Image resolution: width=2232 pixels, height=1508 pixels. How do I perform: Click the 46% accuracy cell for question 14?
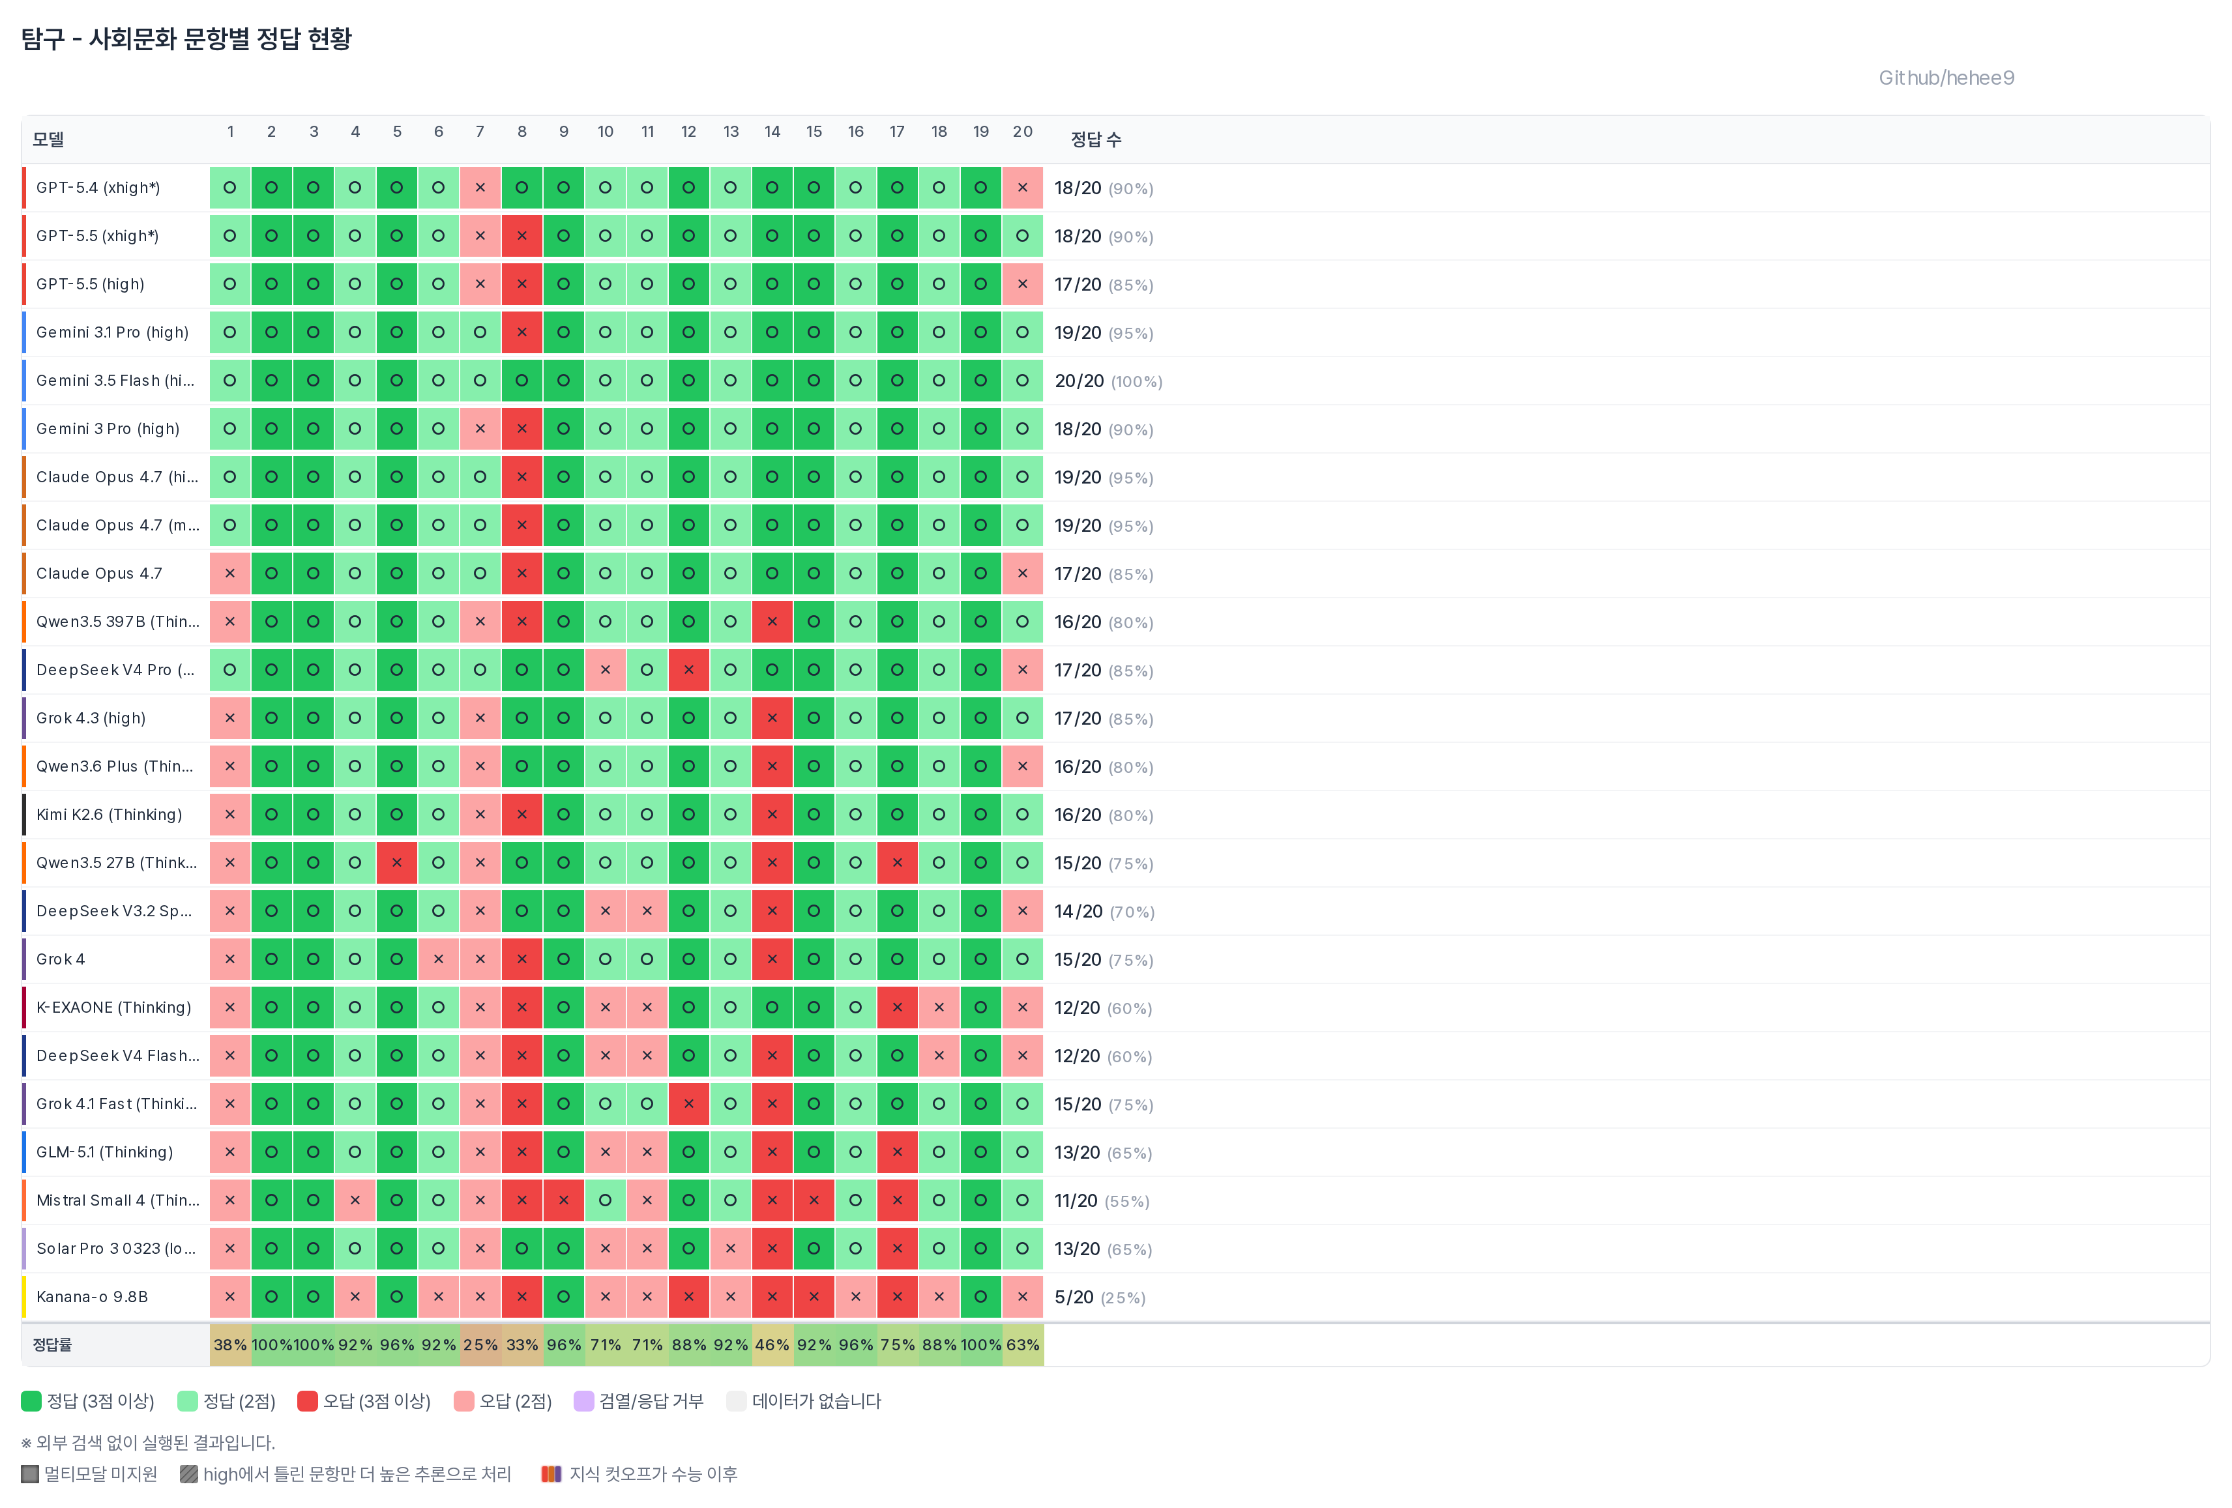[x=772, y=1345]
